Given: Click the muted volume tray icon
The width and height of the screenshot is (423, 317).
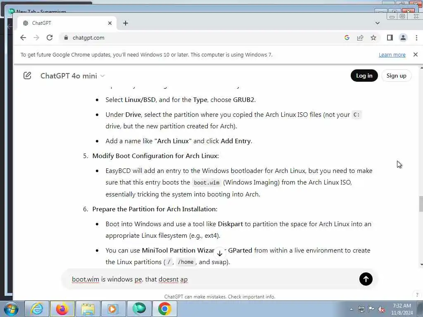Looking at the screenshot, I should tap(381, 309).
